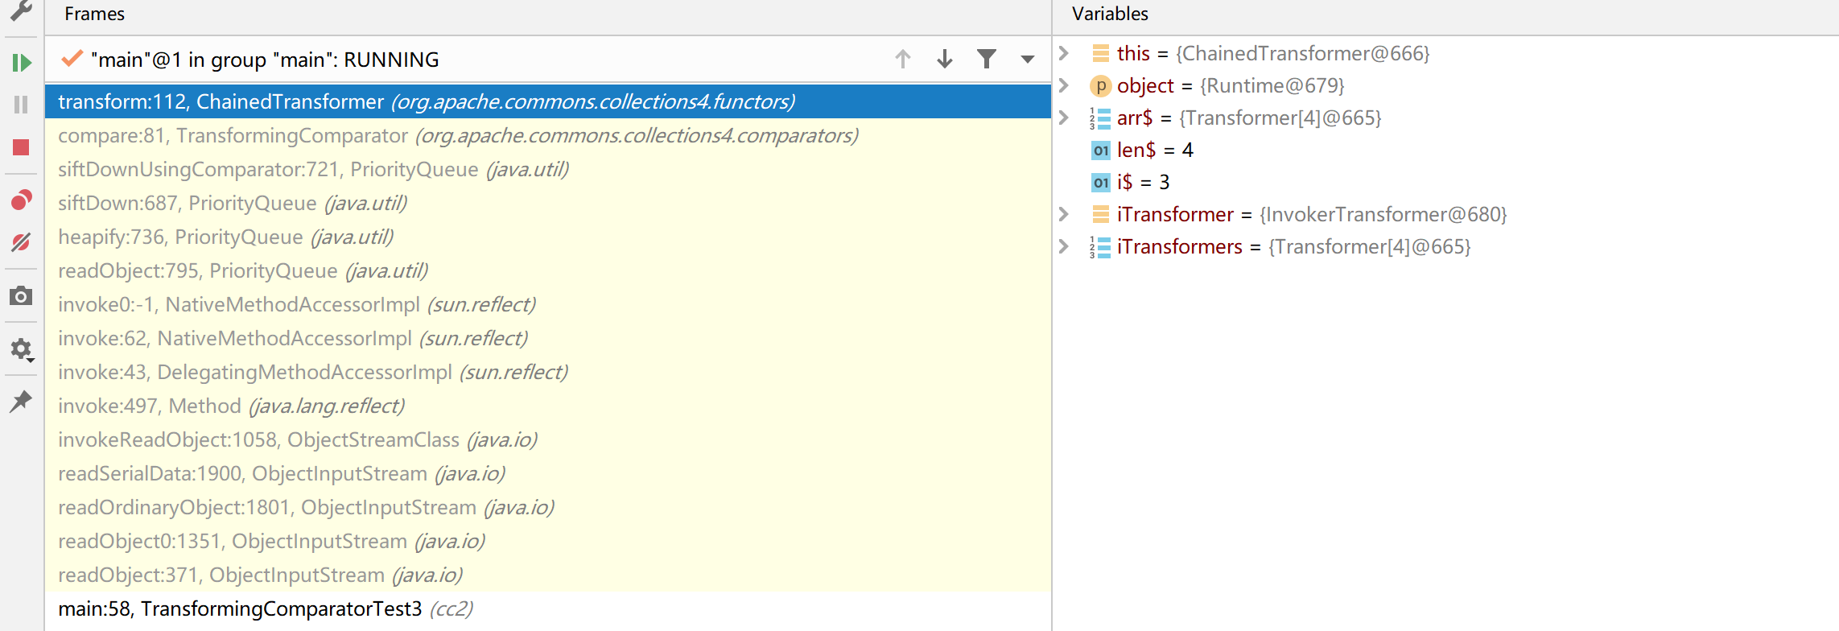Select frame compare:81, TransformingComparator

(548, 135)
